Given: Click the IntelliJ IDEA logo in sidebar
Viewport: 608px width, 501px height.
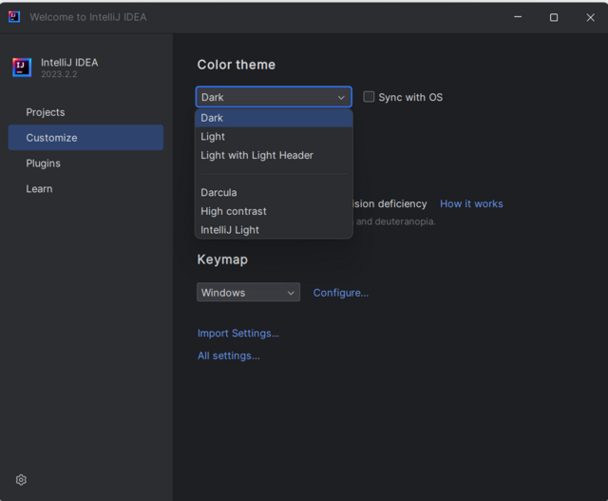Looking at the screenshot, I should pos(22,67).
